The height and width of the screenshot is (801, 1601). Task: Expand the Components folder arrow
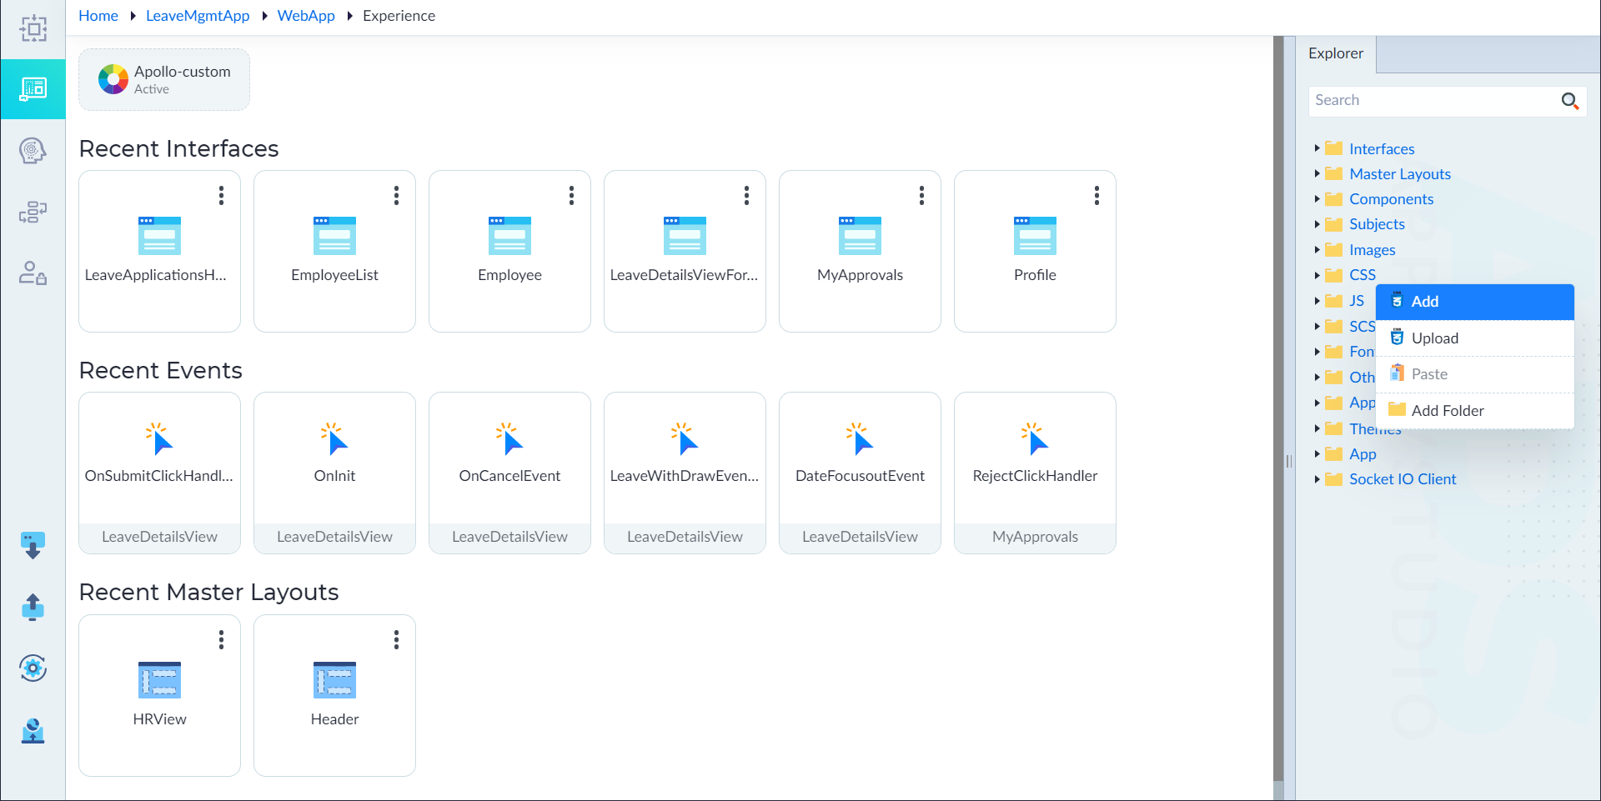1317,198
